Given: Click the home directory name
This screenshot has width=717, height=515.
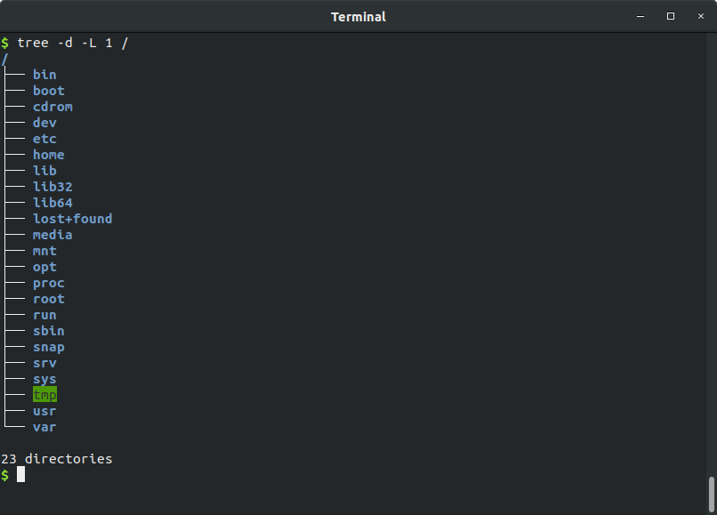Looking at the screenshot, I should [x=49, y=155].
